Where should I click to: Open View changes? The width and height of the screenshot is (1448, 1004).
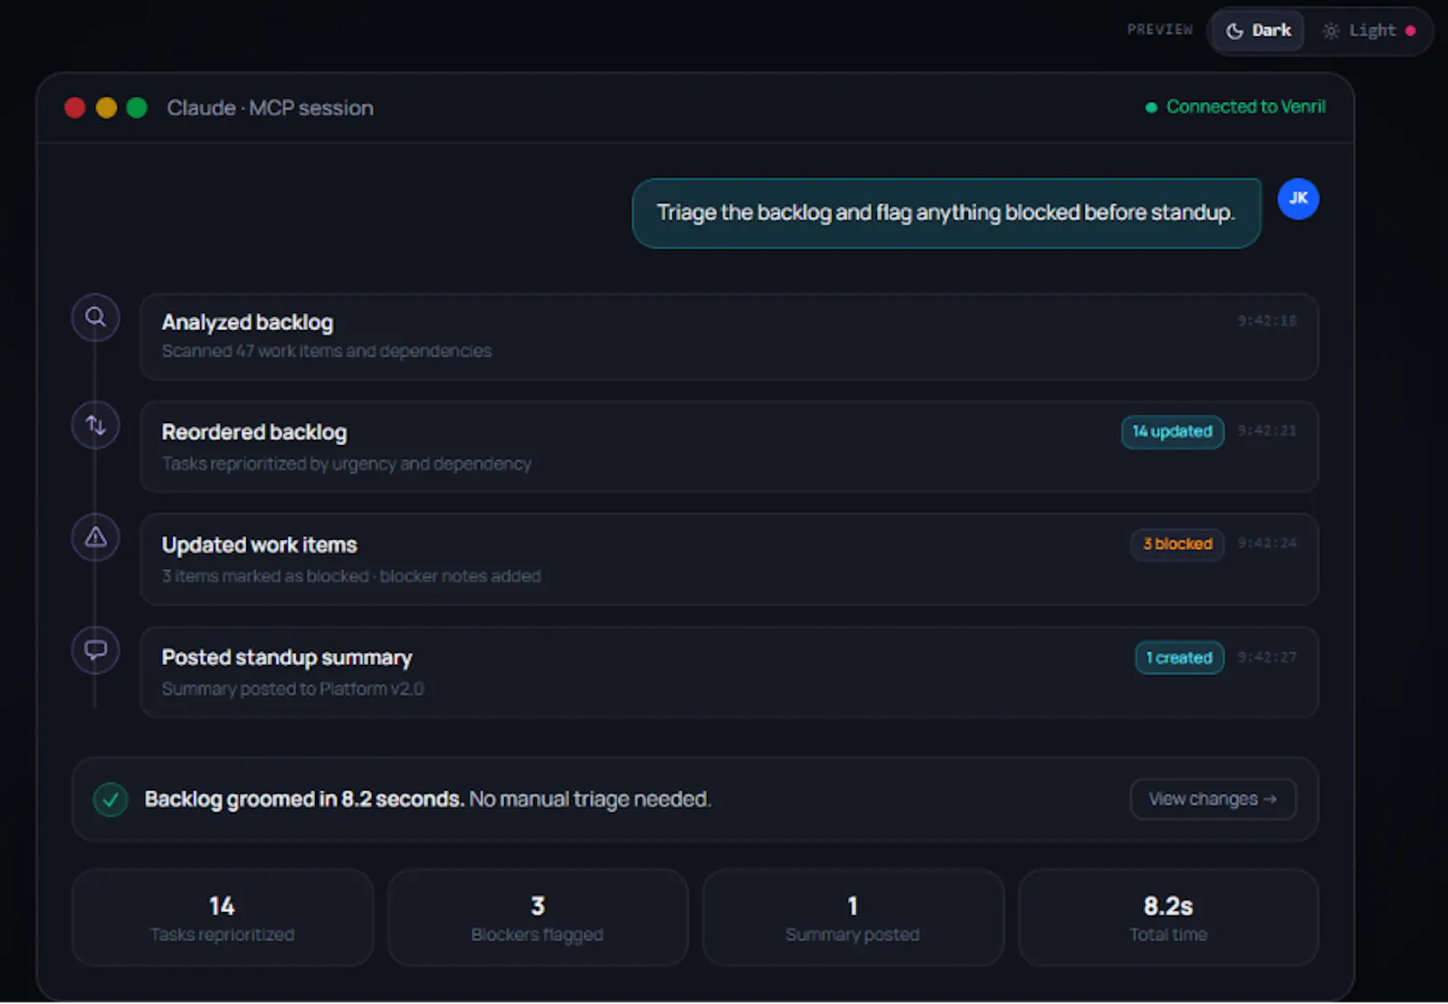[1213, 800]
